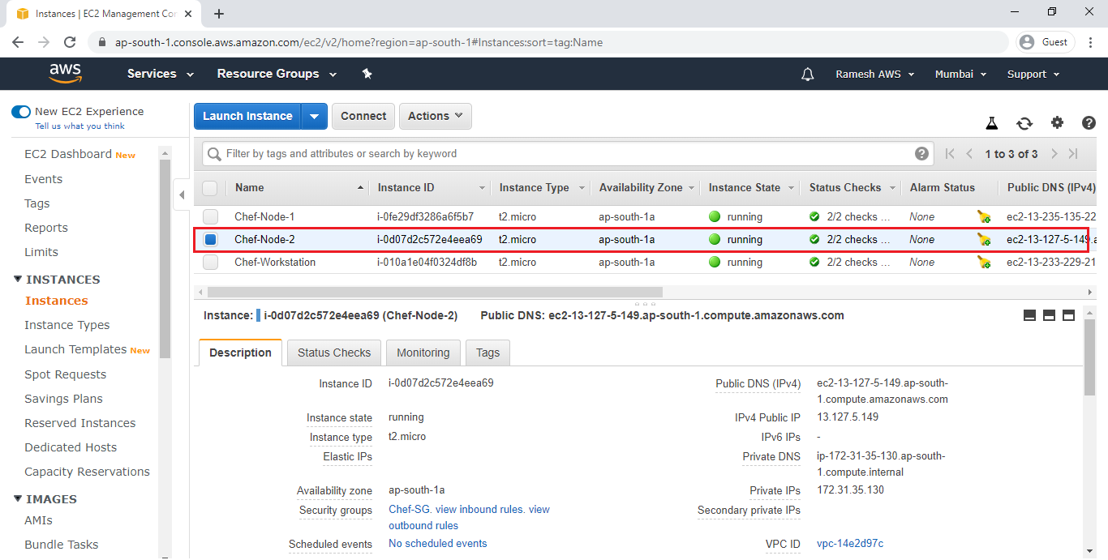
Task: Click the AWS logo home icon
Action: click(x=65, y=74)
